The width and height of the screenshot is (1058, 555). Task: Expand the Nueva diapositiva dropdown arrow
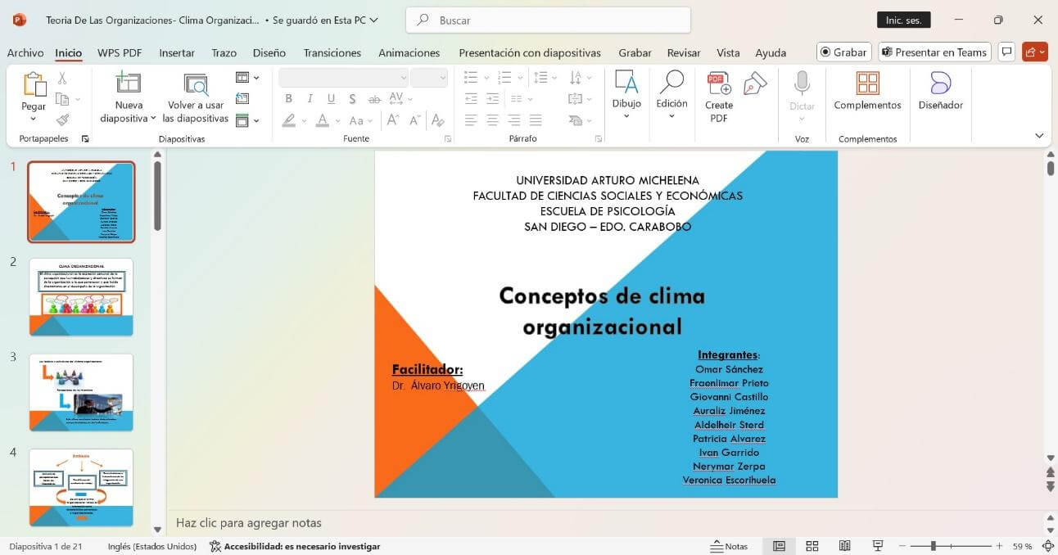(153, 119)
